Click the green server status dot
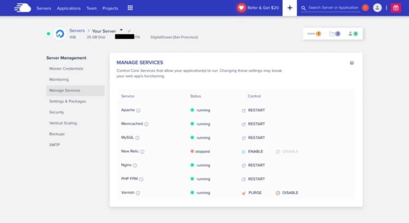The image size is (409, 223). (x=48, y=34)
